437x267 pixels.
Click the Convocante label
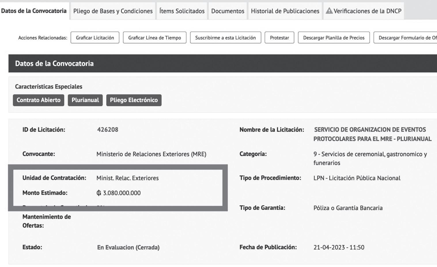click(39, 154)
